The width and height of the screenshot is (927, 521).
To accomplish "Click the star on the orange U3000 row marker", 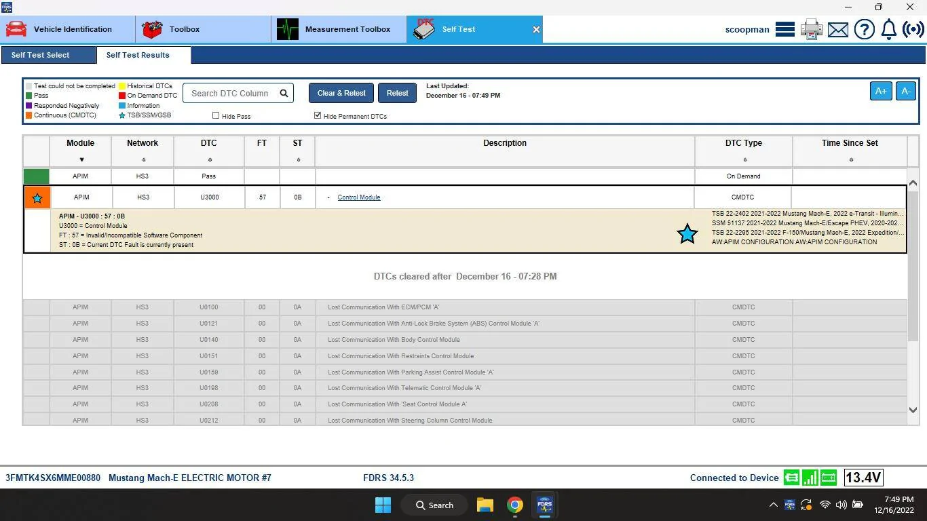I will pyautogui.click(x=37, y=197).
